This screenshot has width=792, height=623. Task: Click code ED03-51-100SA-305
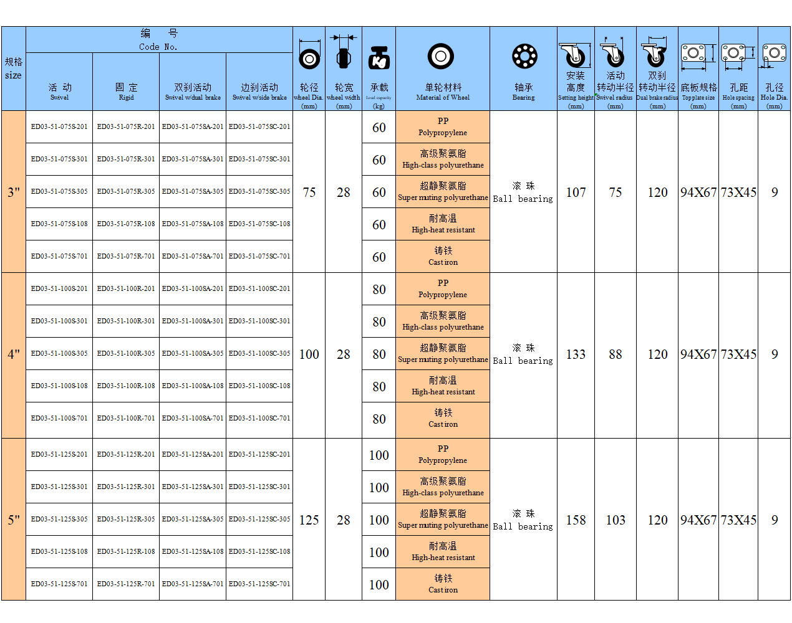(x=193, y=353)
